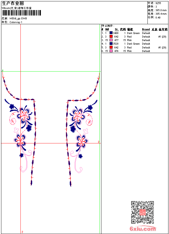The height and width of the screenshot is (234, 169).
Task: Click the stitch count '3488' in row 1
Action: point(116,33)
